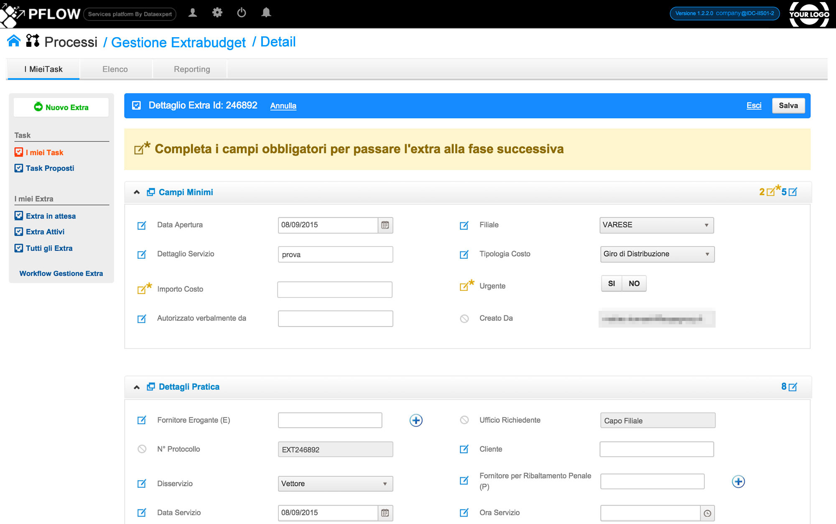The image size is (836, 524).
Task: Click plus icon next to Fornitore Erogante
Action: point(415,420)
